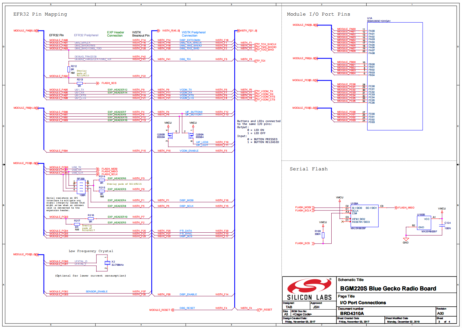The width and height of the screenshot is (462, 328).
Task: Click the Q200A BSS84 transistor symbol
Action: [191, 136]
